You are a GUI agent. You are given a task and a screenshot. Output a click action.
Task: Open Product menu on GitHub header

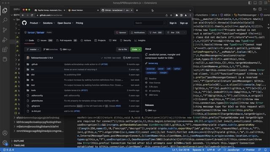pyautogui.click(x=35, y=23)
